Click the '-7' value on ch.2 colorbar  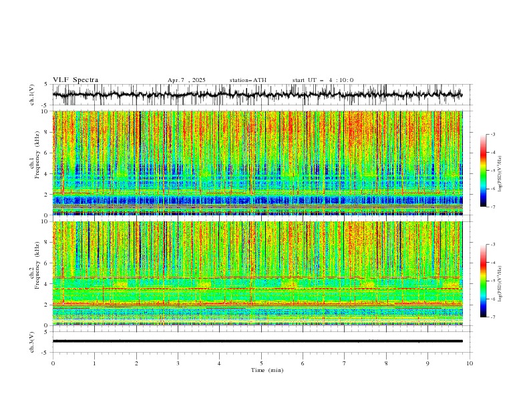[x=492, y=317]
